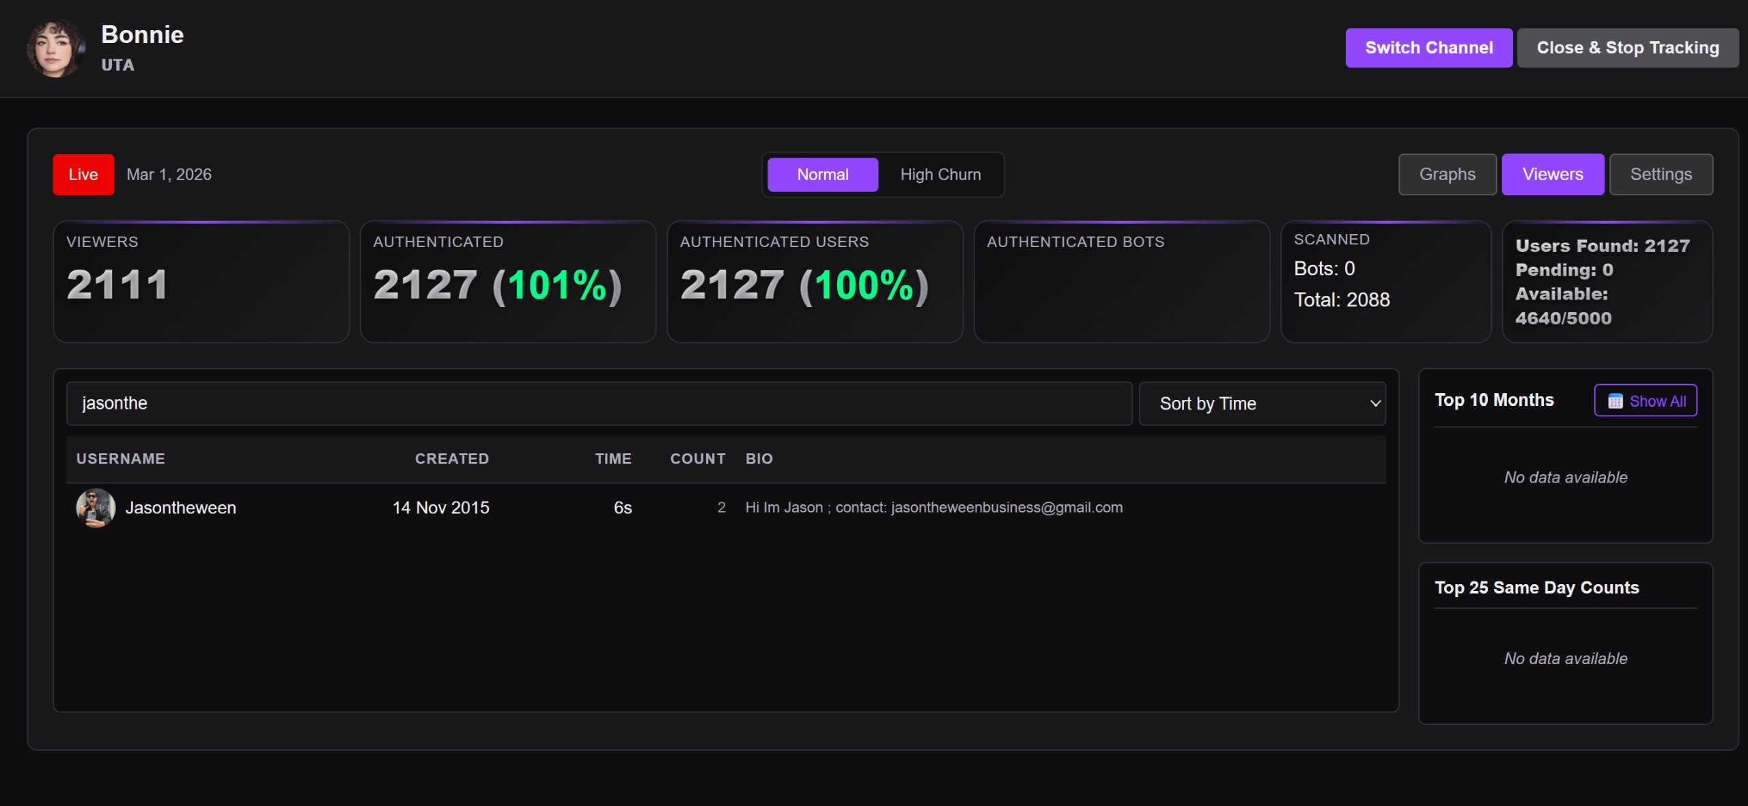Click the Show All months button
1748x806 pixels.
click(1646, 401)
